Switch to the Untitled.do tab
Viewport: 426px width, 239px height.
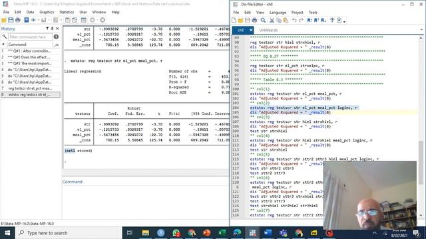pos(268,30)
